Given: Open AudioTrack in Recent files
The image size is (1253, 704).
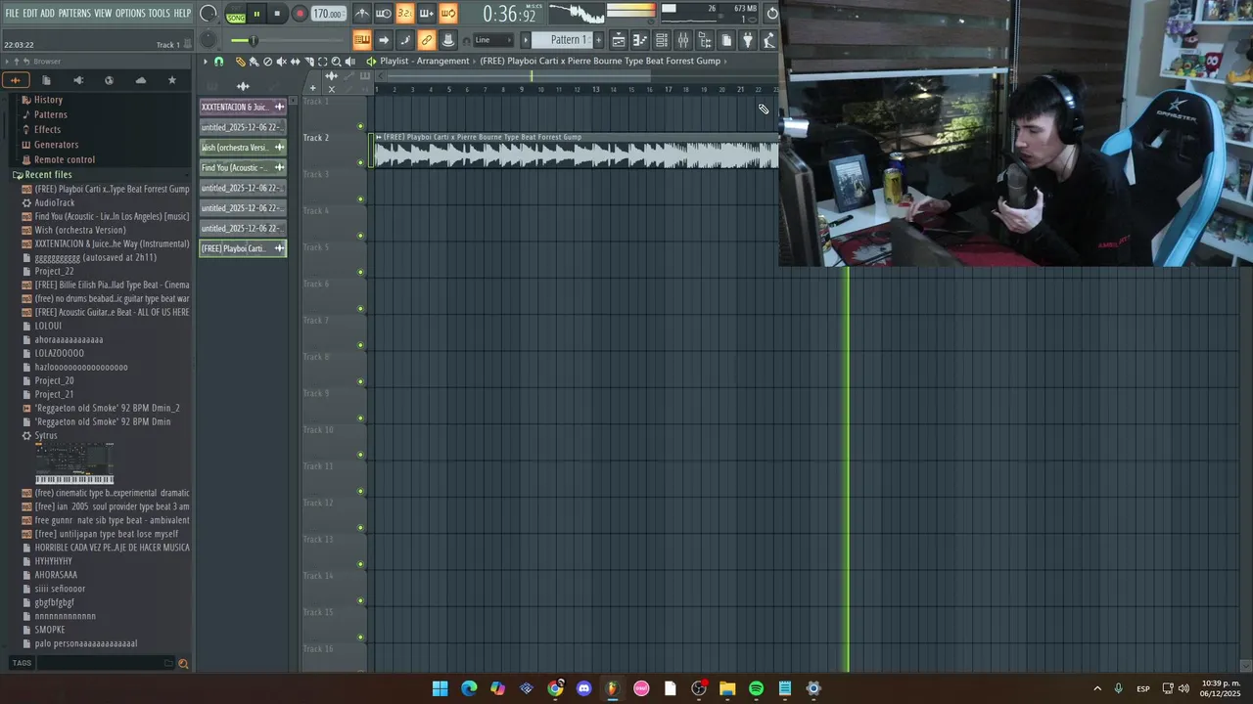Looking at the screenshot, I should [55, 202].
